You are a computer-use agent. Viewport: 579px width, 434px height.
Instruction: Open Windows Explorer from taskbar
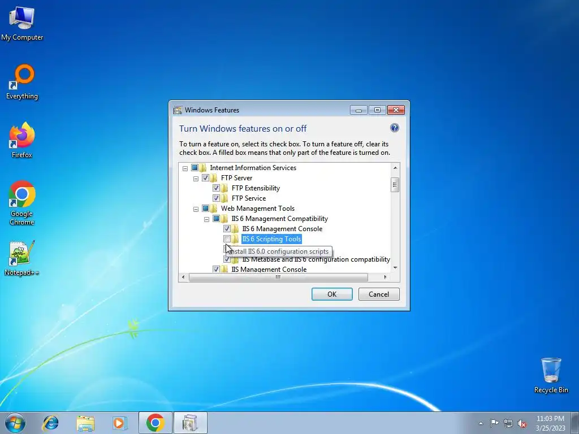(x=85, y=423)
